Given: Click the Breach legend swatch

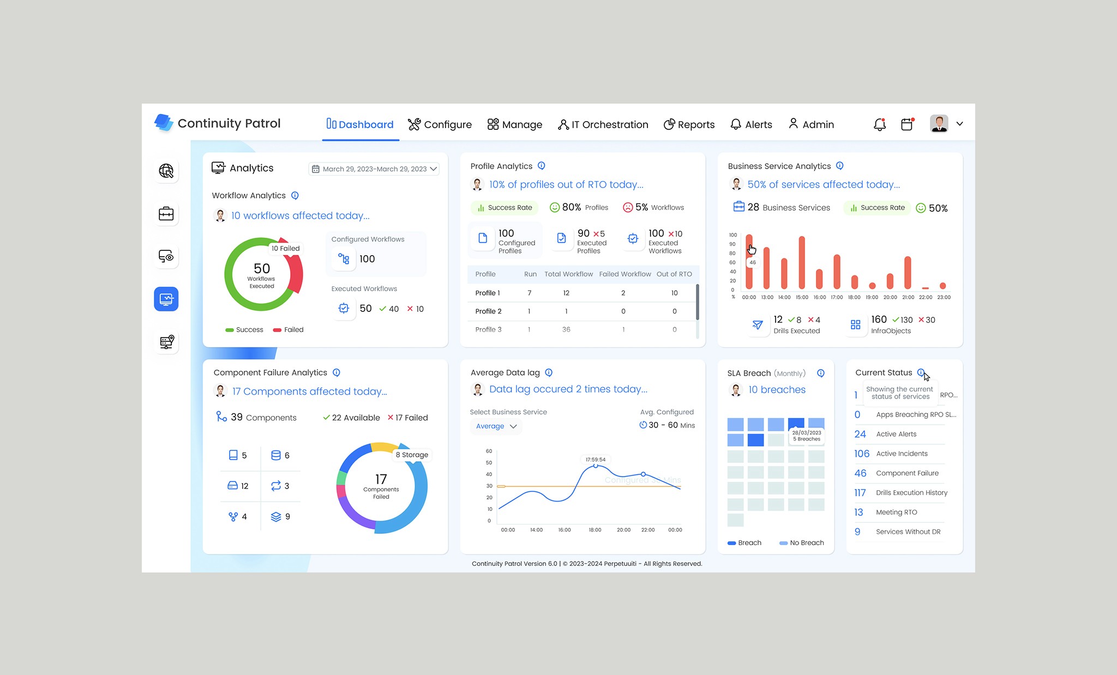Looking at the screenshot, I should click(x=732, y=543).
